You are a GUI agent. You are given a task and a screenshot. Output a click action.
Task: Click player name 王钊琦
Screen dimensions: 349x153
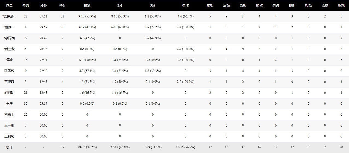[9, 136]
